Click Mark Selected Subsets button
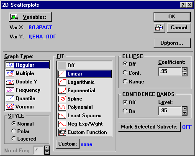Screen dimensions: 195x156 (149, 127)
